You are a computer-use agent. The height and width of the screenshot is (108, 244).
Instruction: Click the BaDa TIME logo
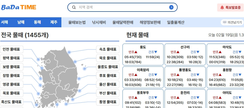pyautogui.click(x=19, y=7)
